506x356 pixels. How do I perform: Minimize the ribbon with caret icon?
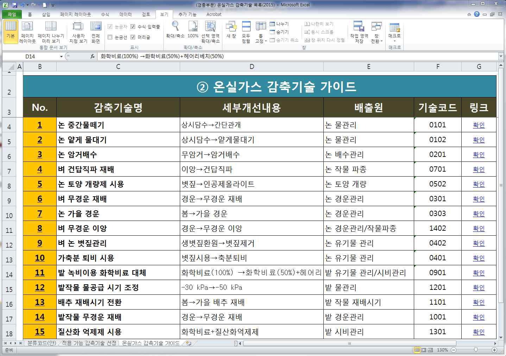click(469, 14)
